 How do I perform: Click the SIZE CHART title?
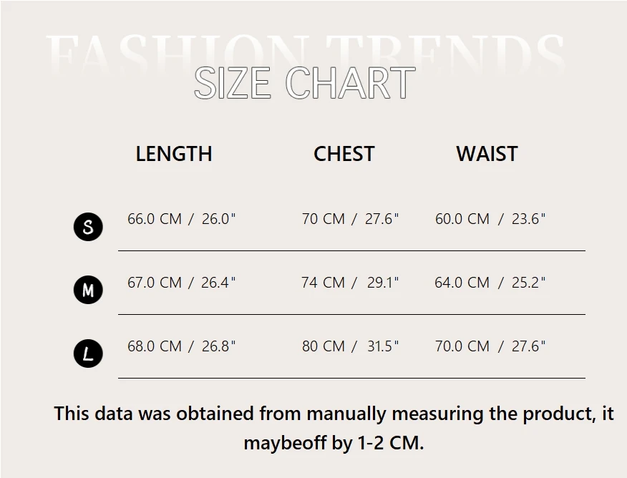(x=304, y=83)
